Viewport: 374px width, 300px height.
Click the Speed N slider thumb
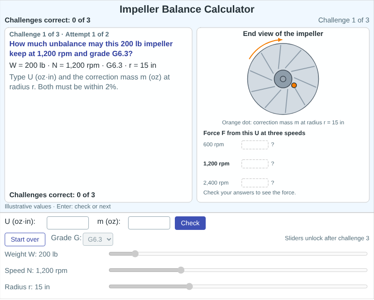point(181,270)
